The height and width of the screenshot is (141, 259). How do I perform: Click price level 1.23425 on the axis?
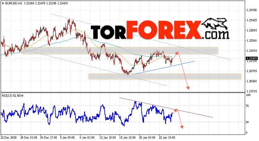252,20
